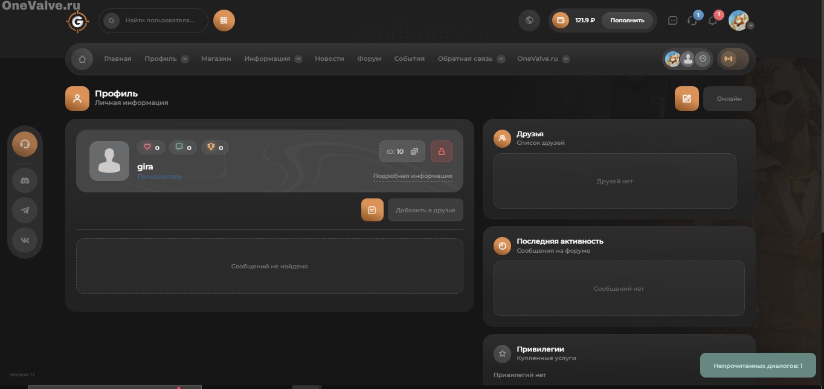The height and width of the screenshot is (389, 824).
Task: Click the Найти пользователя search field
Action: [x=159, y=21]
